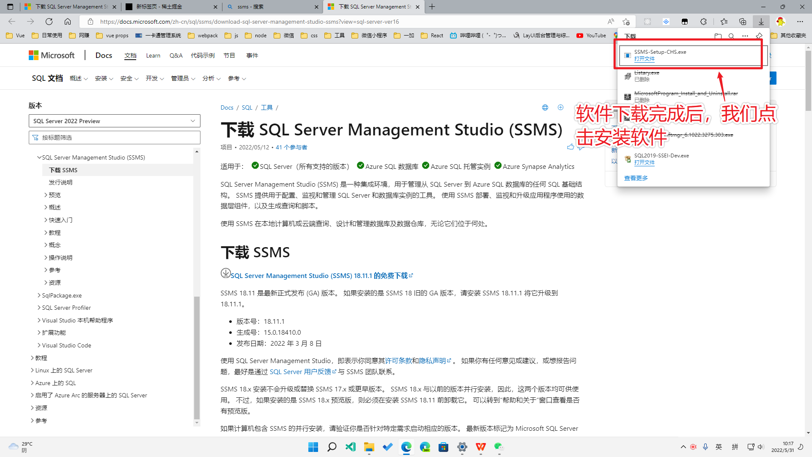This screenshot has width=812, height=457.
Task: Click Windows Start button
Action: point(313,447)
